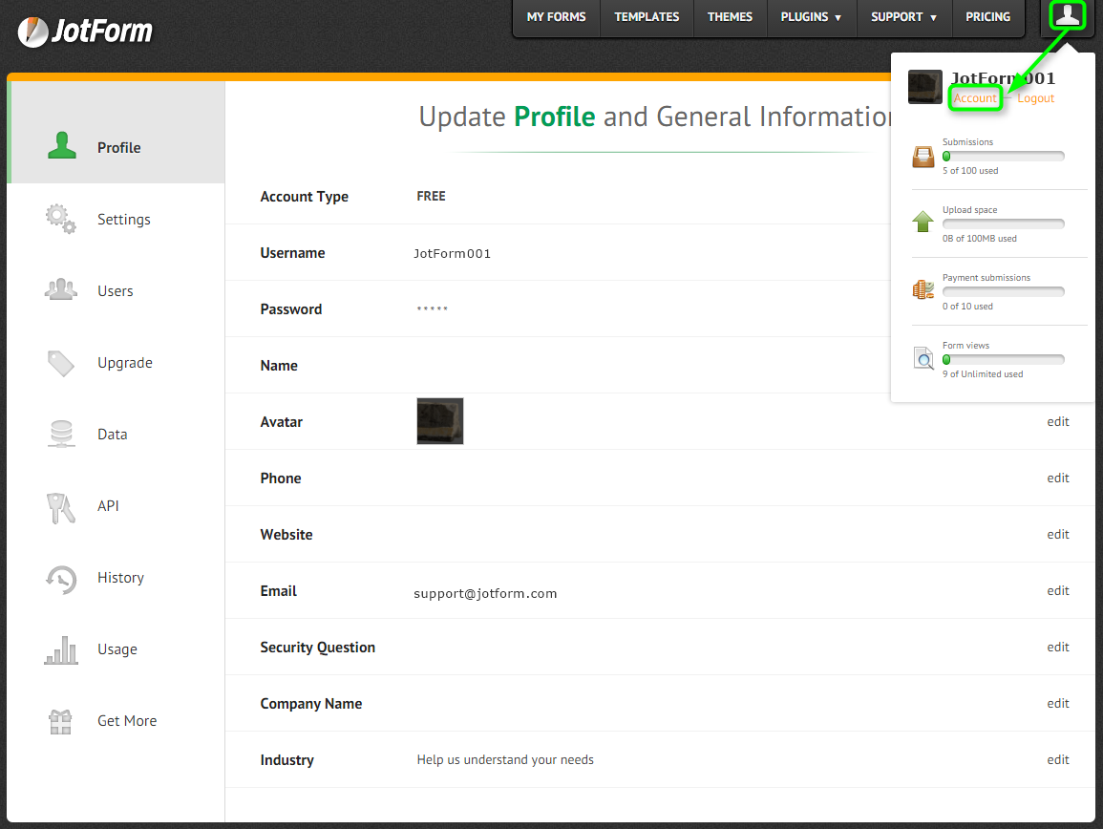This screenshot has height=829, width=1103.
Task: Open the user account icon in top bar
Action: click(x=1067, y=15)
